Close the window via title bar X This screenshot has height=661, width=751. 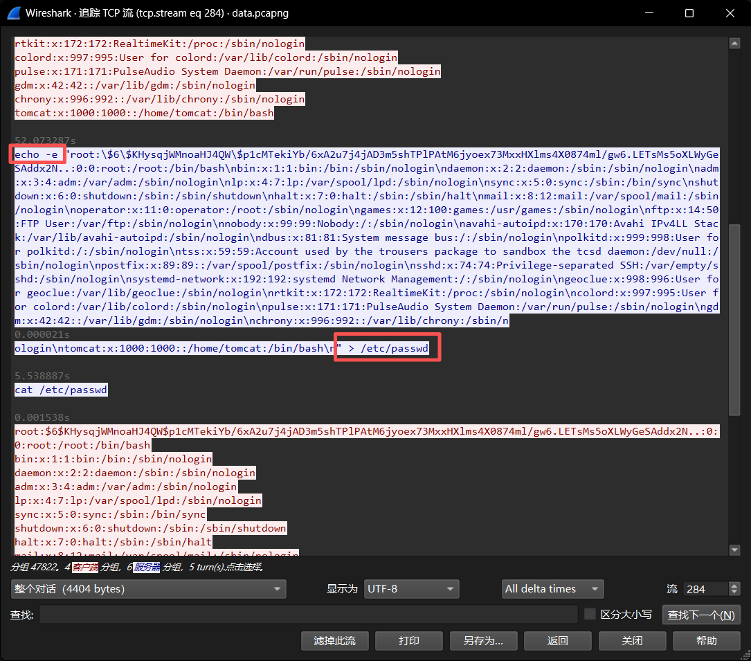tap(730, 13)
